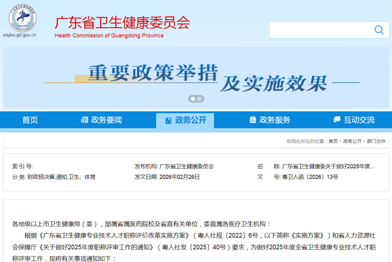Open the 首页 navigation item
The image size is (392, 262).
pyautogui.click(x=30, y=120)
